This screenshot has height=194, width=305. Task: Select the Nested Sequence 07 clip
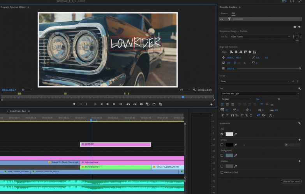point(116,167)
